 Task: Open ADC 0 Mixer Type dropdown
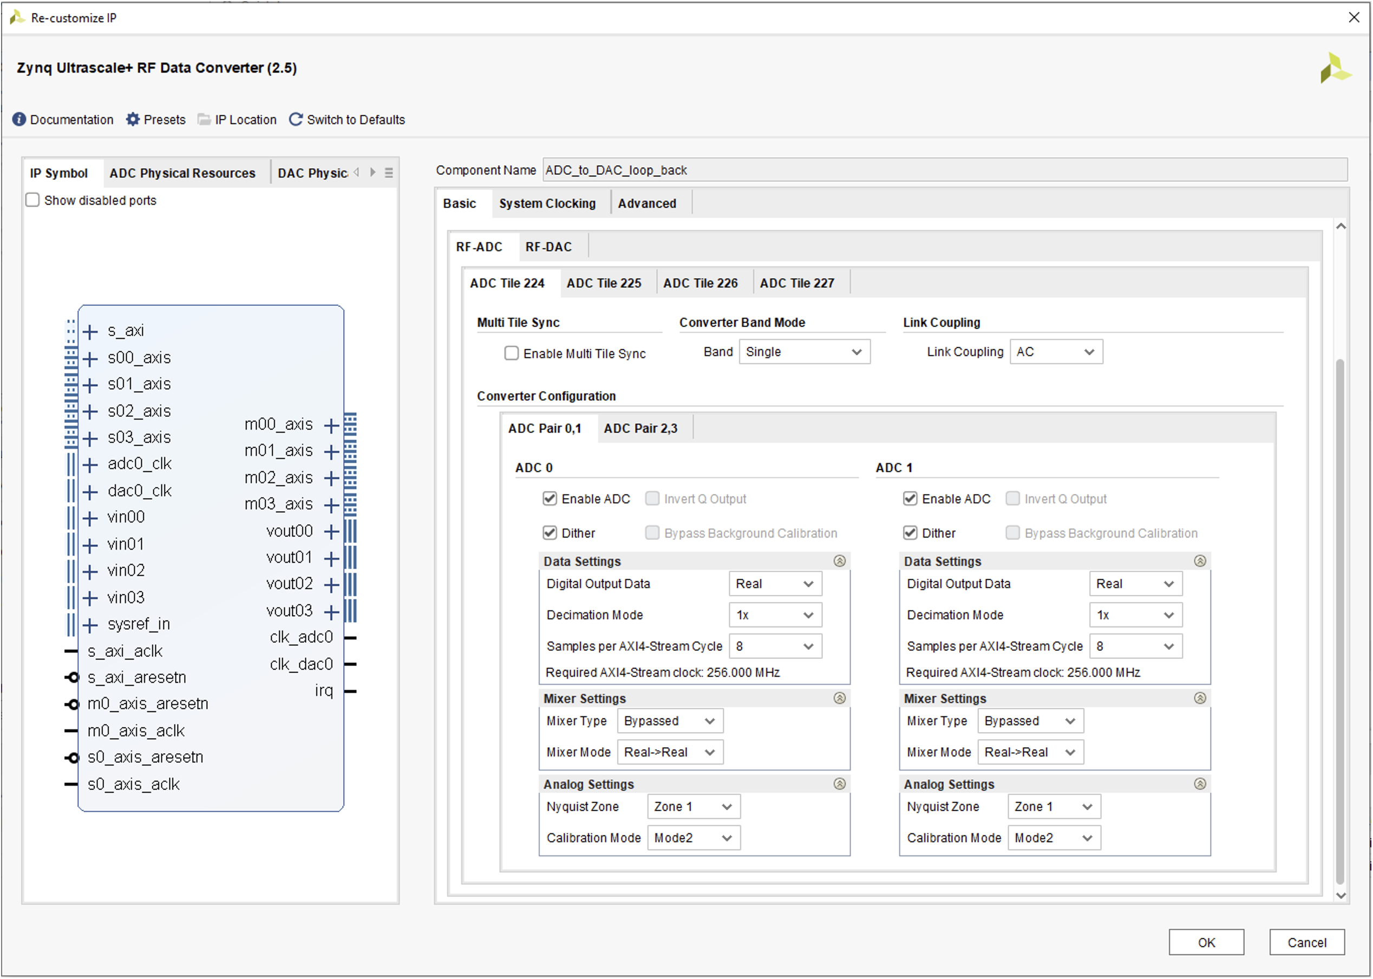[x=670, y=721]
